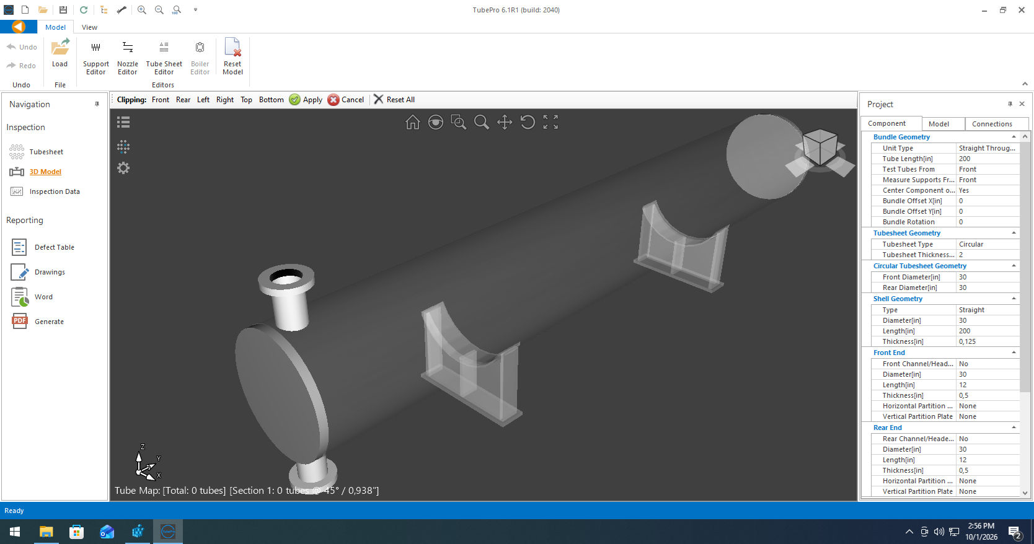This screenshot has width=1034, height=544.
Task: Click the refresh icon in quick access toolbar
Action: point(84,10)
